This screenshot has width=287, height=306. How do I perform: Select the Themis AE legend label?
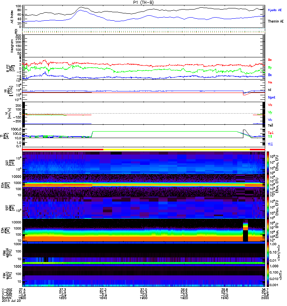[276, 21]
